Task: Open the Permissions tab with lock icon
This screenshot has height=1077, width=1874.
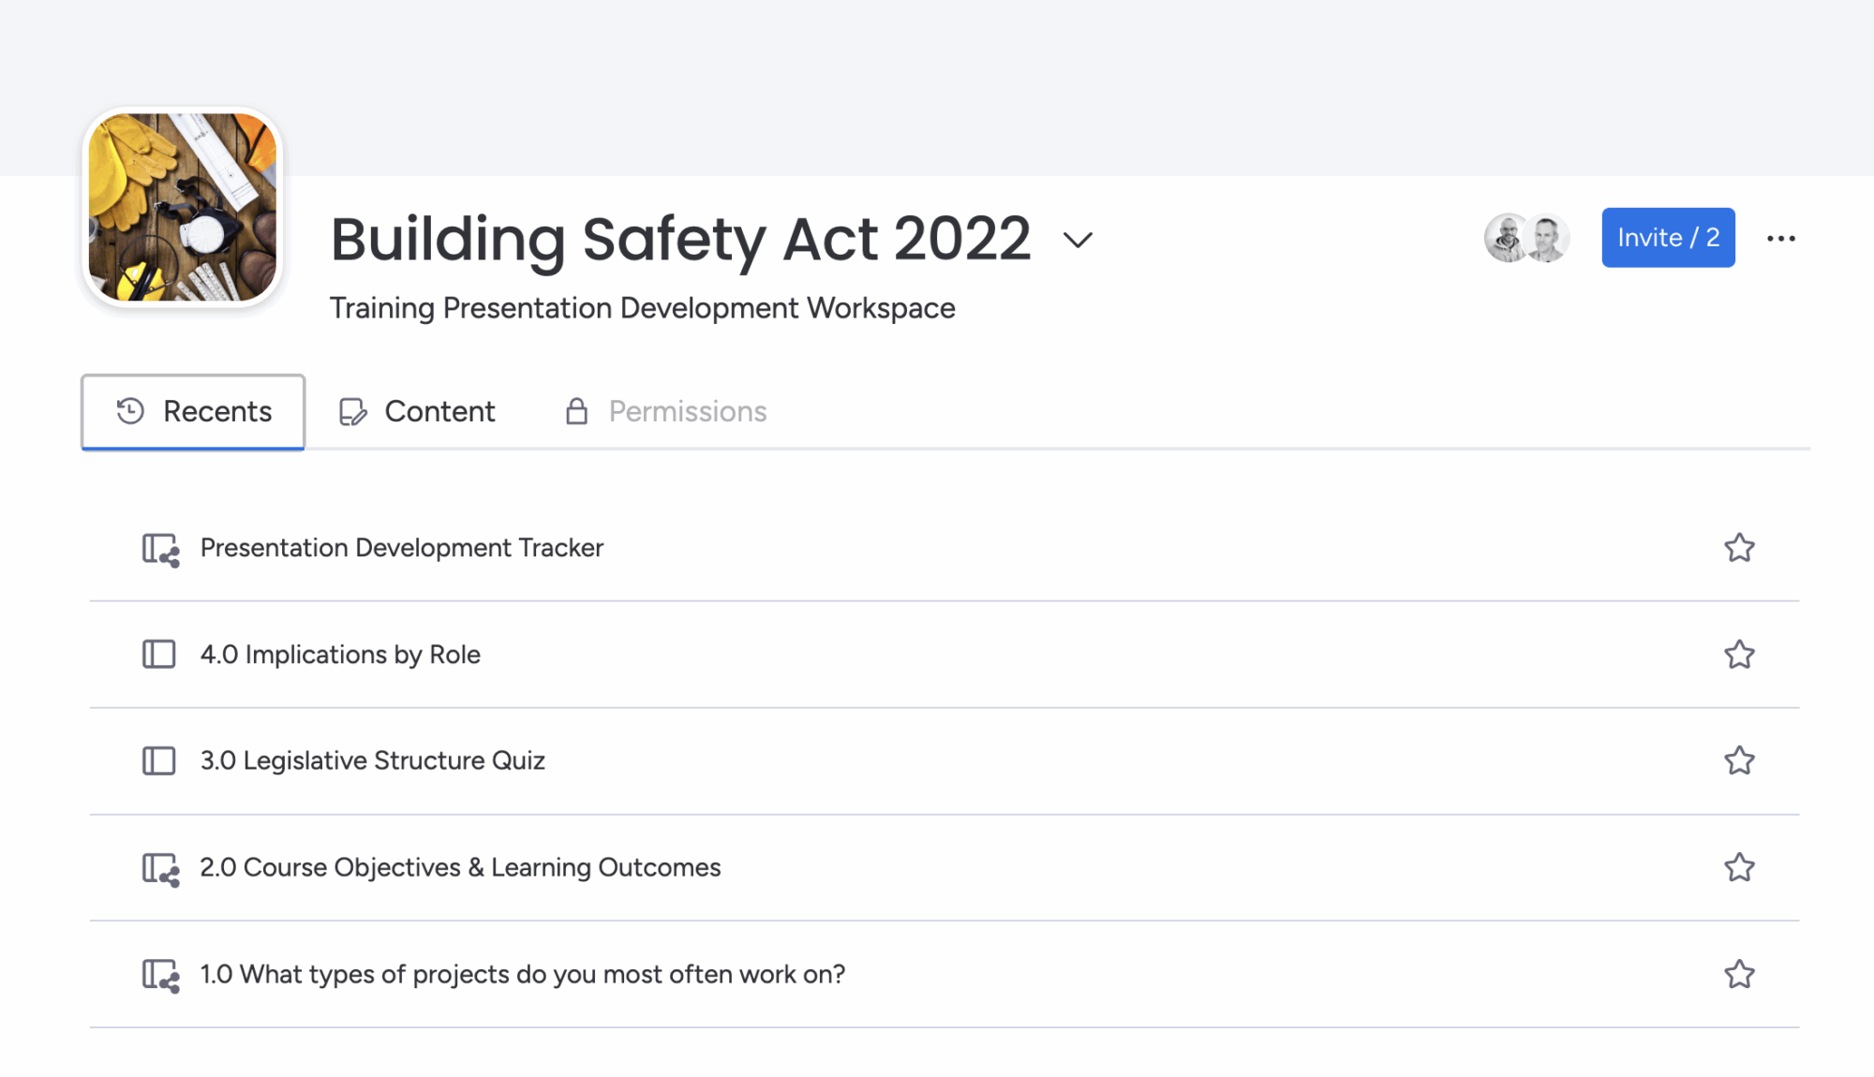Action: click(666, 412)
